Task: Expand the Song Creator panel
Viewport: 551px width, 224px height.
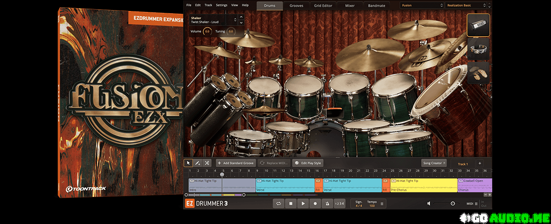Action: 434,163
